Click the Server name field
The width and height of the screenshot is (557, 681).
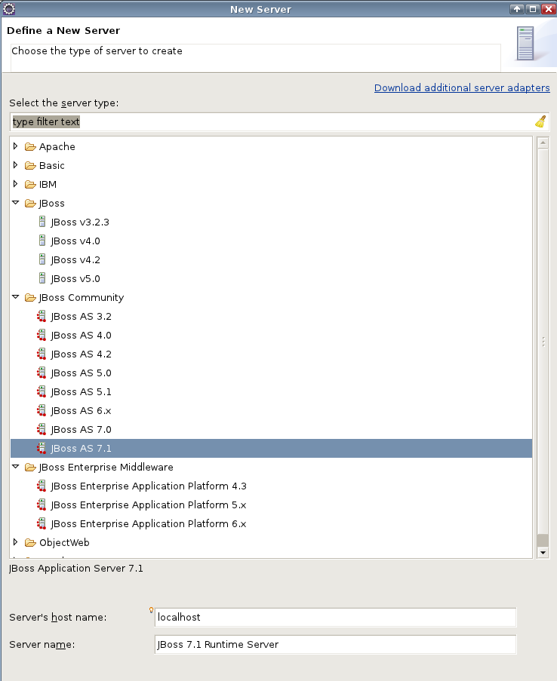pyautogui.click(x=335, y=645)
